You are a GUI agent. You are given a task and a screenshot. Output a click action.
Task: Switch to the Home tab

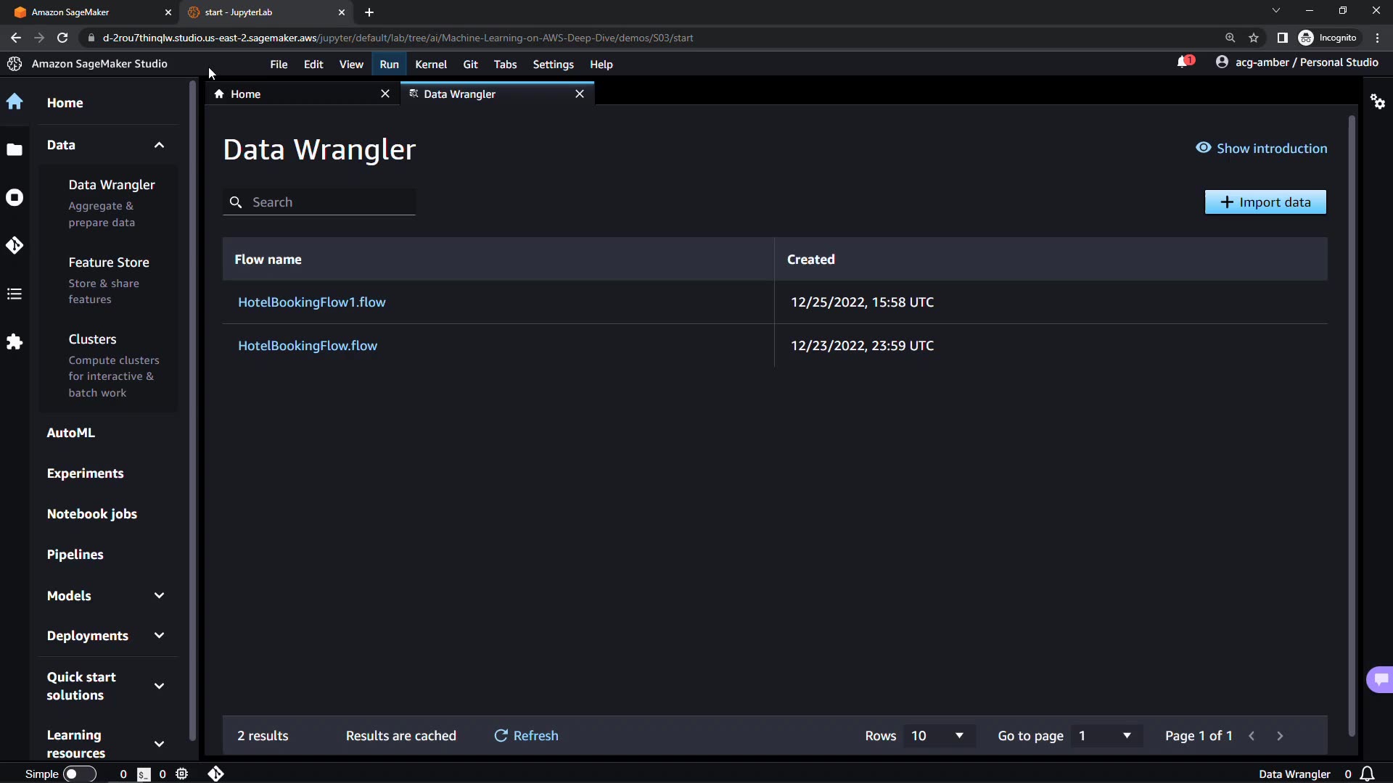point(245,94)
